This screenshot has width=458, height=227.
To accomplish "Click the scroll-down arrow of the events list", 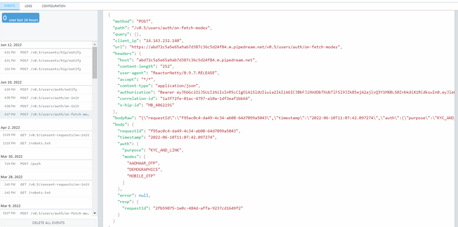I will click(x=94, y=213).
